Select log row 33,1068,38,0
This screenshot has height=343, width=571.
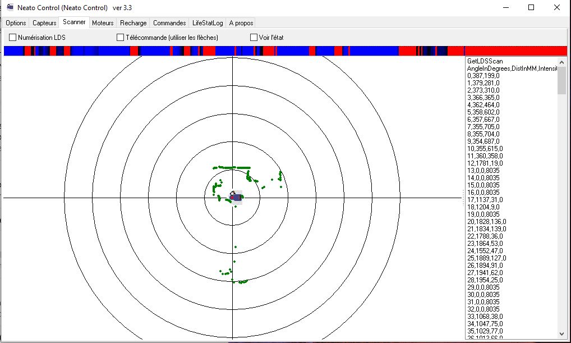pos(485,317)
